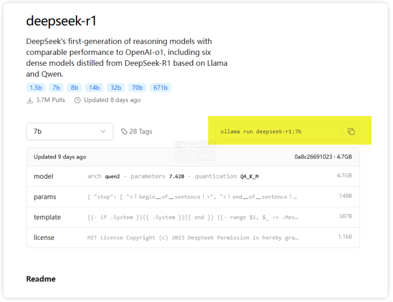393x302 pixels.
Task: Open the template file row
Action: pos(193,217)
